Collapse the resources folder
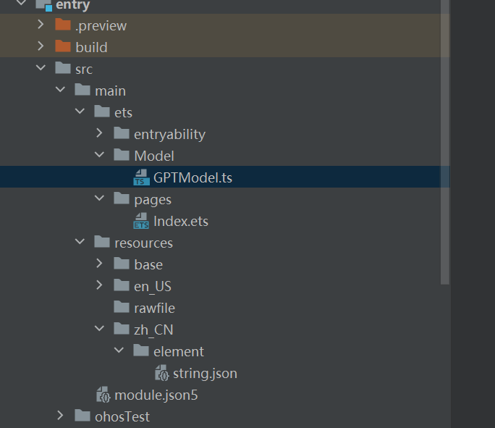 (80, 242)
